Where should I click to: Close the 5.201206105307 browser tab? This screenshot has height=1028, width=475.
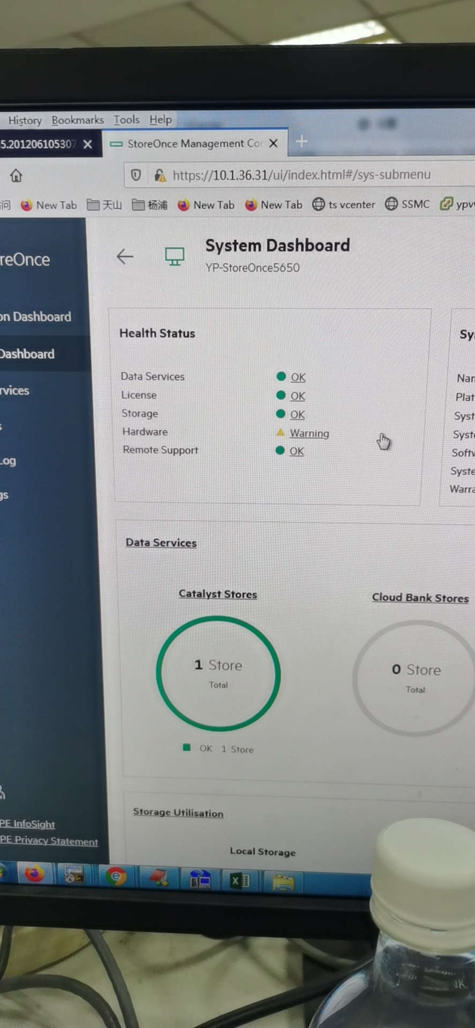[88, 144]
